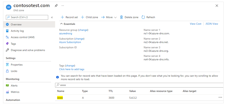This screenshot has width=228, height=106.
Task: Open the Activity log page
Action: (17, 31)
